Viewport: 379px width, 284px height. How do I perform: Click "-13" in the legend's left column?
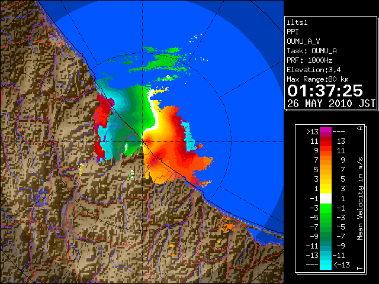(x=312, y=255)
